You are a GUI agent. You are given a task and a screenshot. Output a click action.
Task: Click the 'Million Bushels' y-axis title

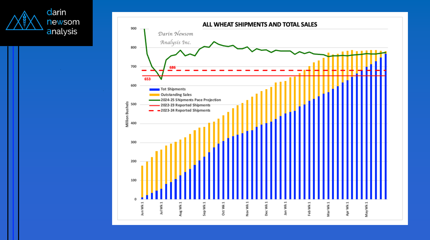[x=127, y=114]
